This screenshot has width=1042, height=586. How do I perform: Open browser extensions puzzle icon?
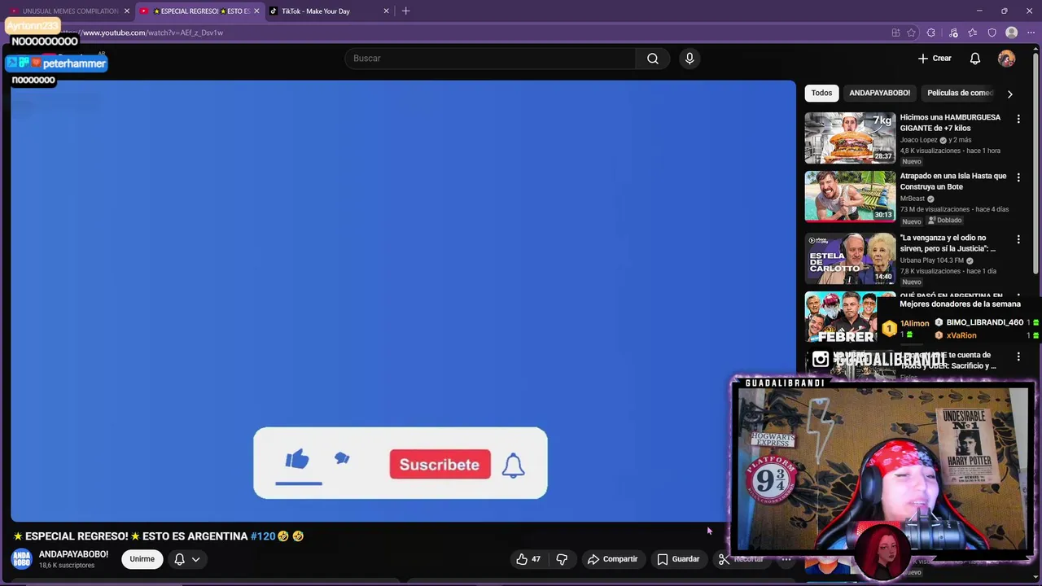point(931,33)
